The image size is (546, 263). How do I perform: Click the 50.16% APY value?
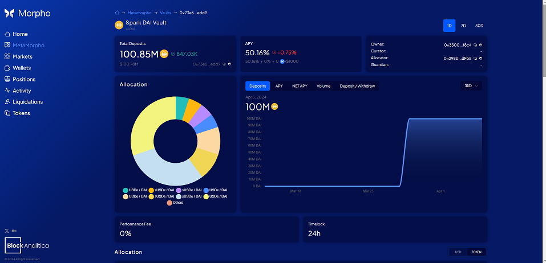(x=257, y=53)
